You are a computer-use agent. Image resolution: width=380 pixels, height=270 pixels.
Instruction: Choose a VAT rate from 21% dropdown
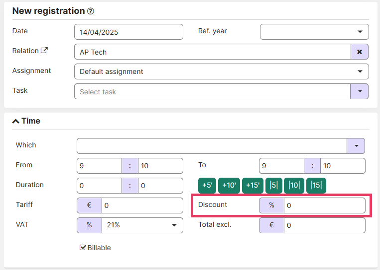[x=142, y=225]
